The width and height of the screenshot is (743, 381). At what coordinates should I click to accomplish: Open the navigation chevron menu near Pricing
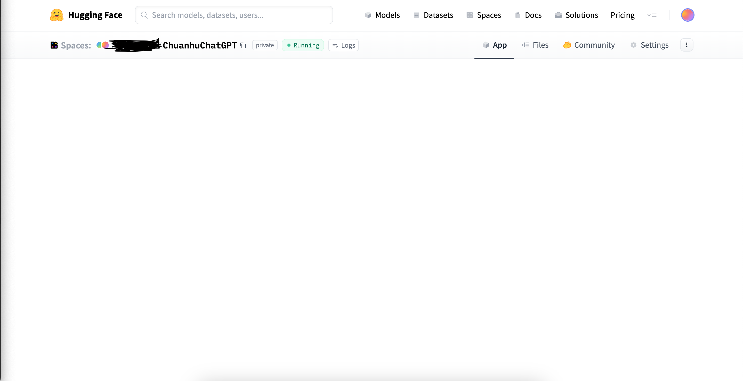pos(652,15)
